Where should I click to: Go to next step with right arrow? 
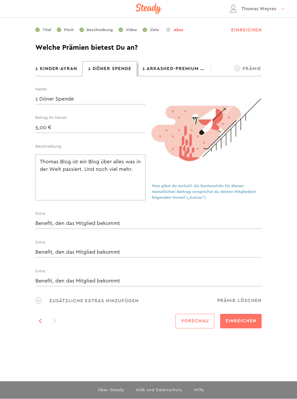pyautogui.click(x=55, y=321)
